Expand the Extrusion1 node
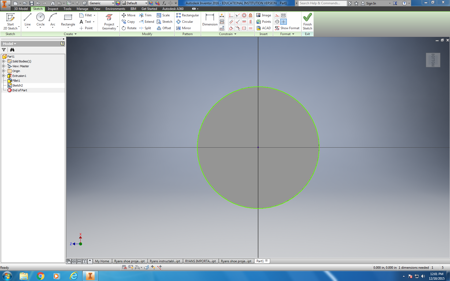The image size is (450, 281). coord(3,76)
